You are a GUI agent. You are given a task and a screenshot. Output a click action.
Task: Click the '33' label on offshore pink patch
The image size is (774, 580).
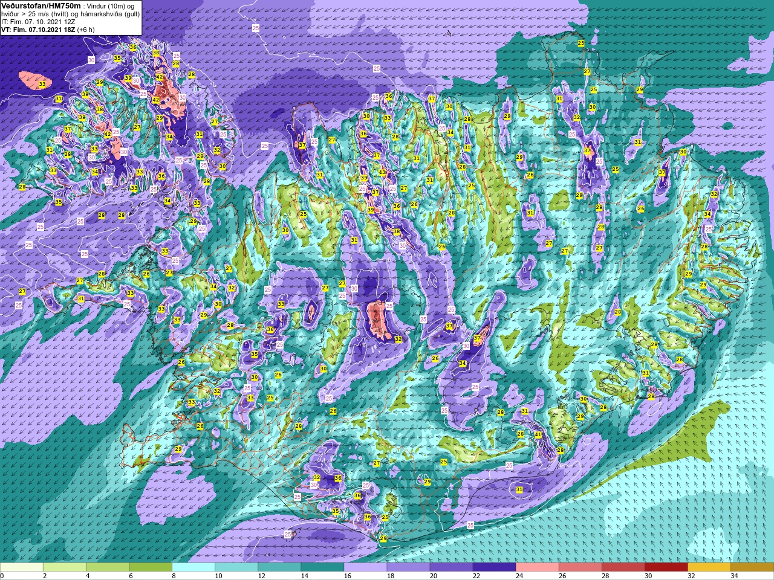pyautogui.click(x=42, y=84)
